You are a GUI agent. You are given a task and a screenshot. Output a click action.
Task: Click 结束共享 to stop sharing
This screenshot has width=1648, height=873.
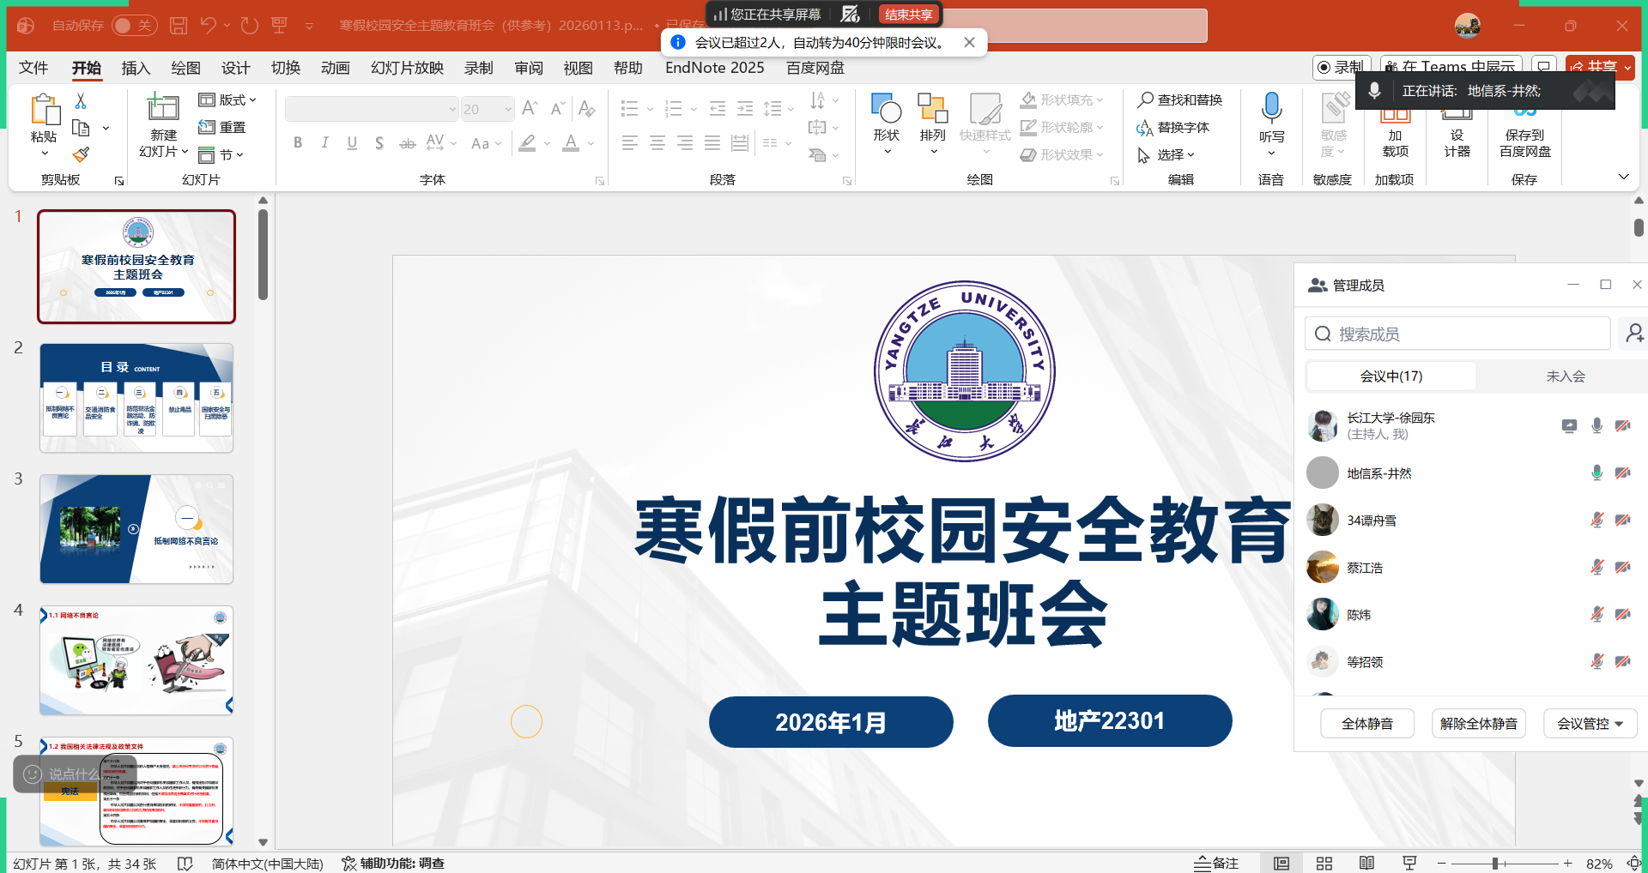[908, 15]
